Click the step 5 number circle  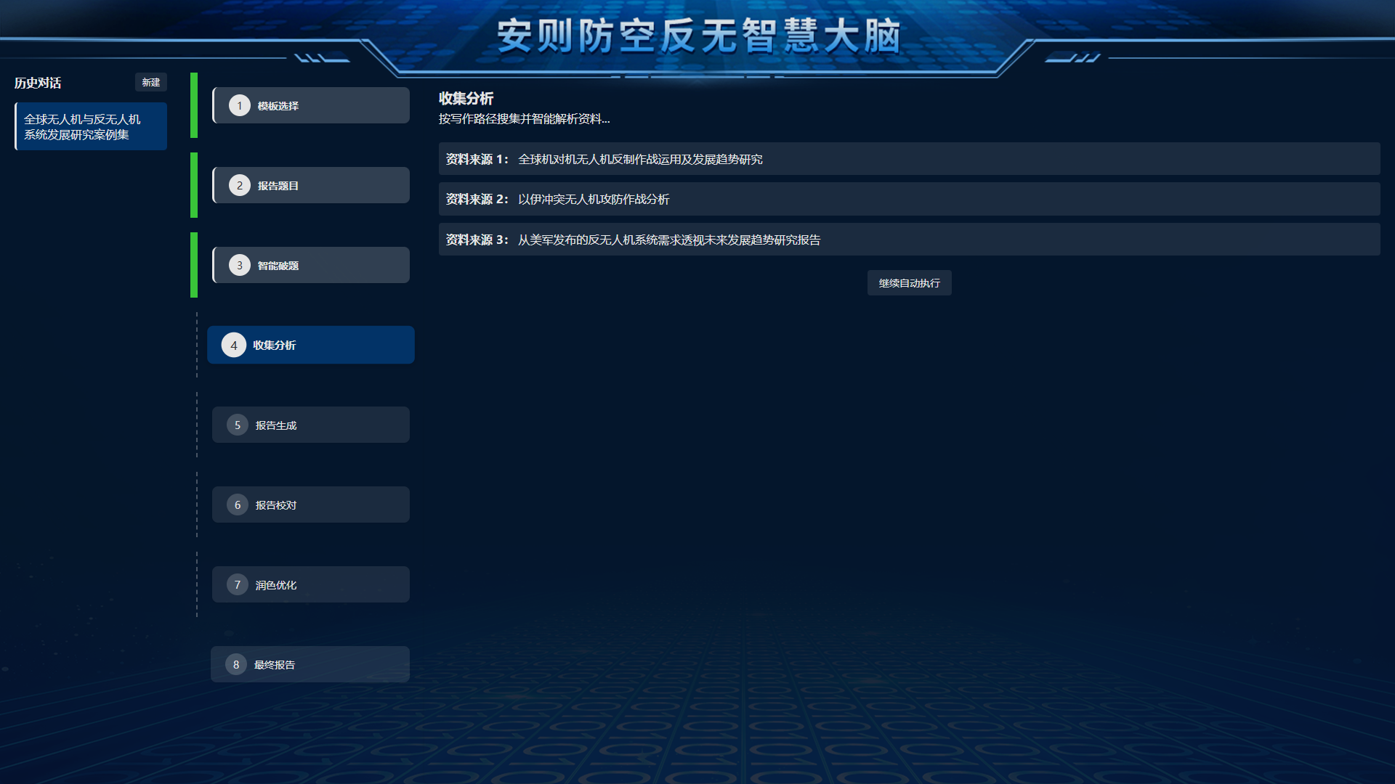point(237,425)
